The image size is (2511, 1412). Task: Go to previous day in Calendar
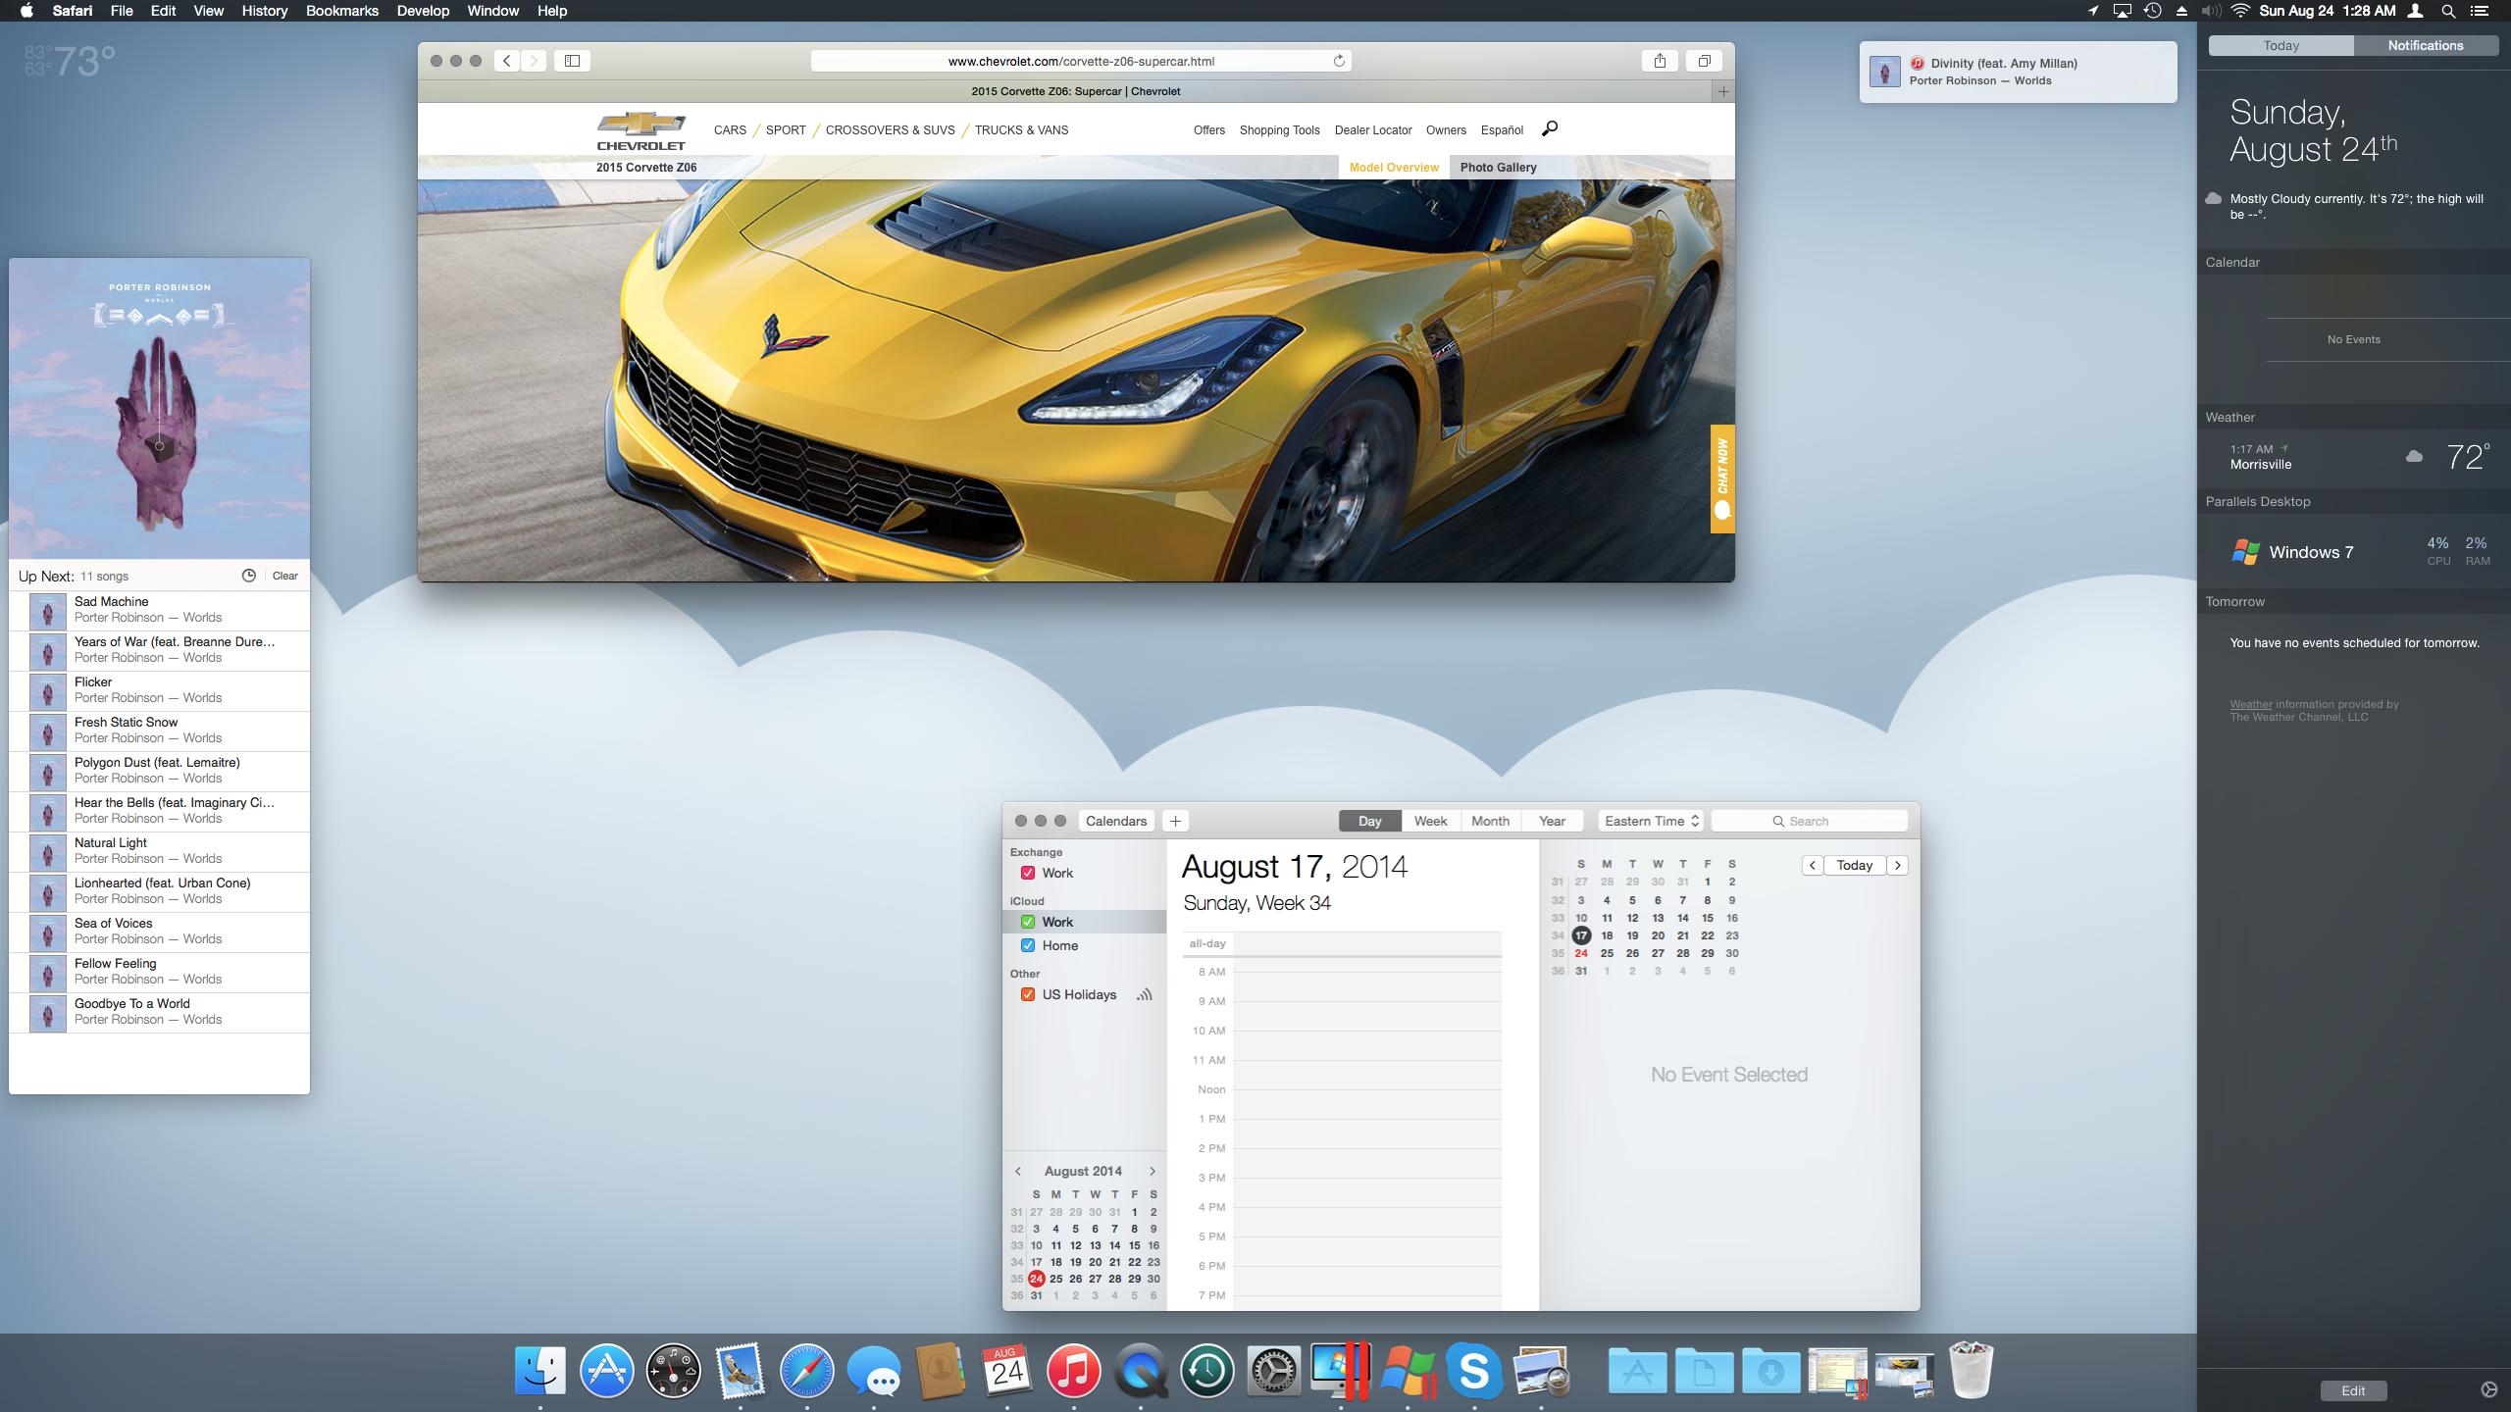tap(1813, 865)
